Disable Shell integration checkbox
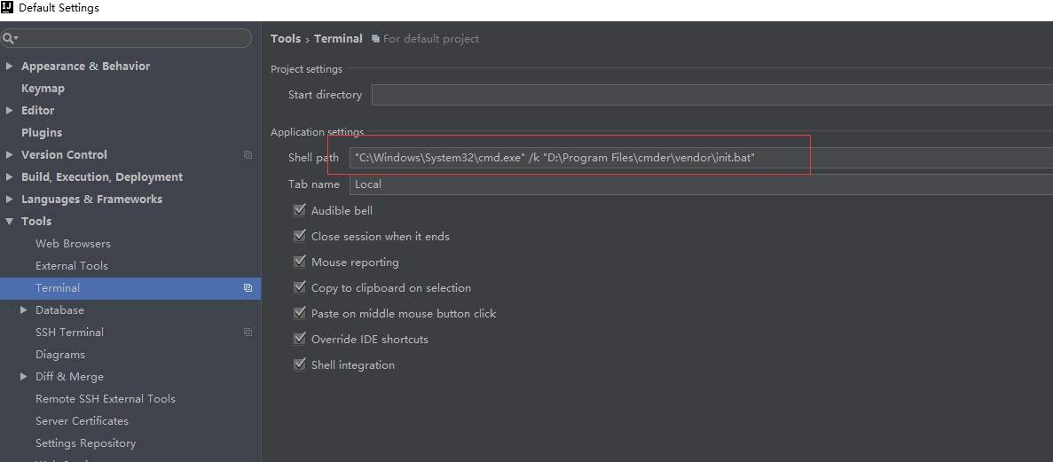1053x462 pixels. (300, 364)
